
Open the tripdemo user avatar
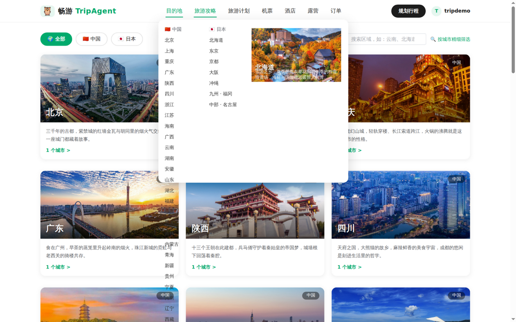(x=436, y=11)
